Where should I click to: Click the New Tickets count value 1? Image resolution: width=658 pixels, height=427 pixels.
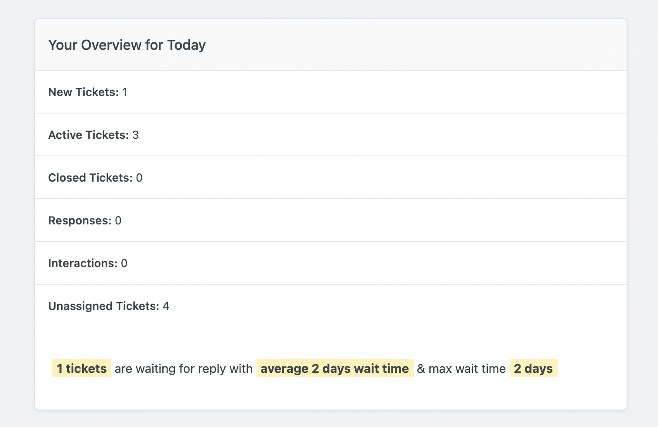click(125, 92)
